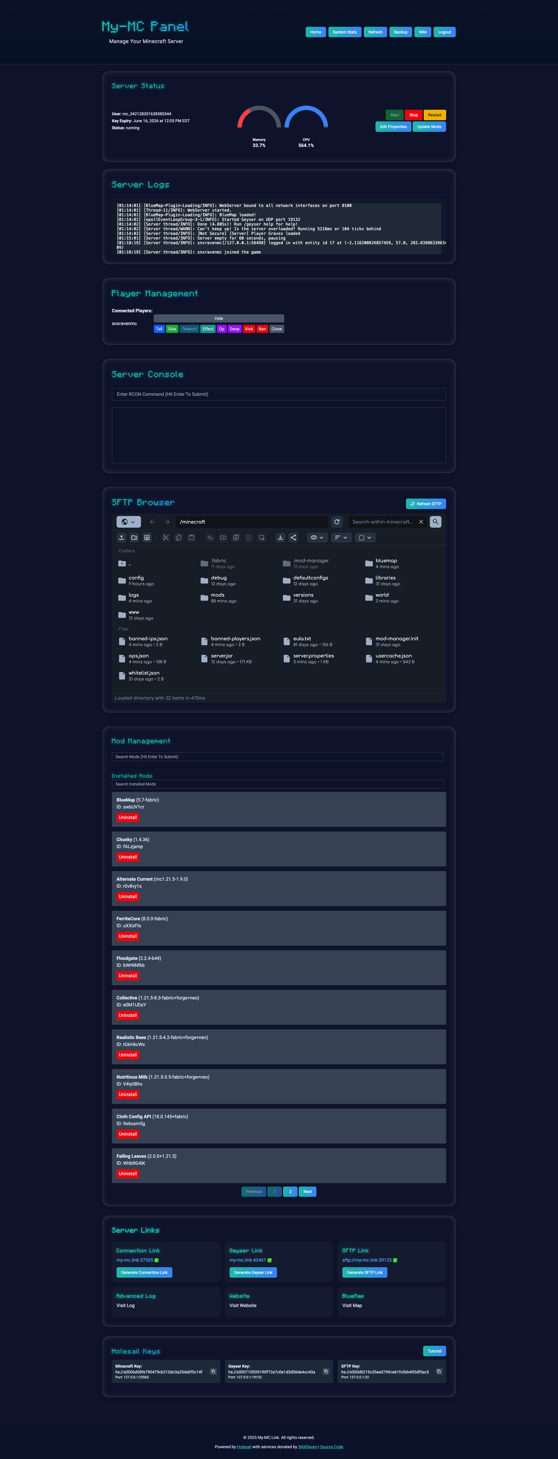
Task: Uninstall the Chunky mod
Action: (128, 857)
